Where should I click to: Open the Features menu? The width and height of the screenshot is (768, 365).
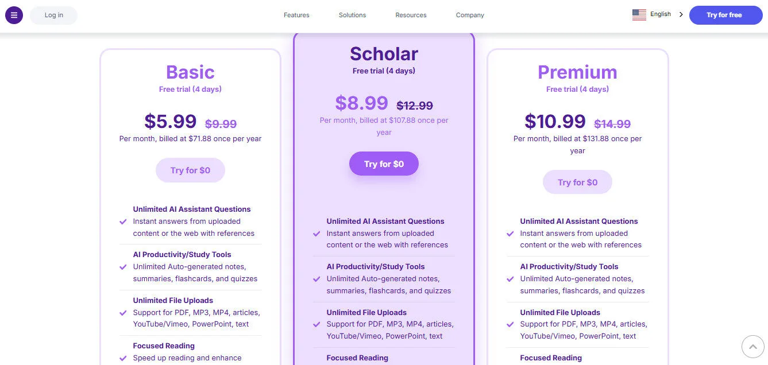click(x=296, y=15)
